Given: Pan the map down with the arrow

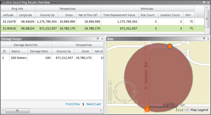Looking at the screenshot, I should coord(125,102).
